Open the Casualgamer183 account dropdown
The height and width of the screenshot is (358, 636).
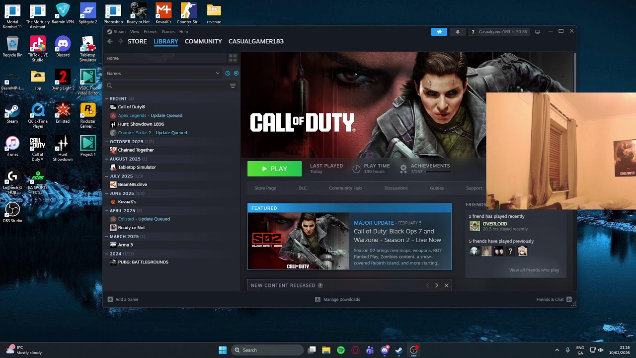pyautogui.click(x=499, y=32)
